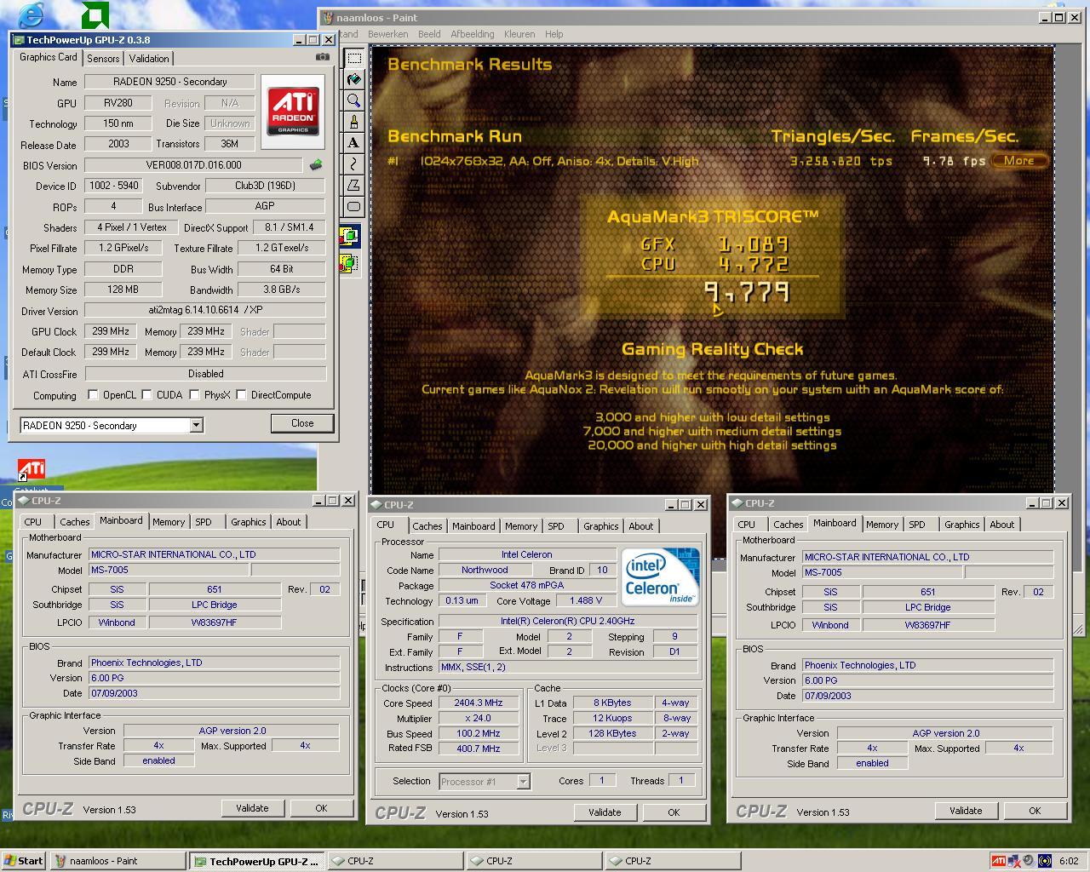The image size is (1090, 872).
Task: Click the Specification text Intel(R) Celeron(R) CPU 2.40GHz
Action: (x=567, y=621)
